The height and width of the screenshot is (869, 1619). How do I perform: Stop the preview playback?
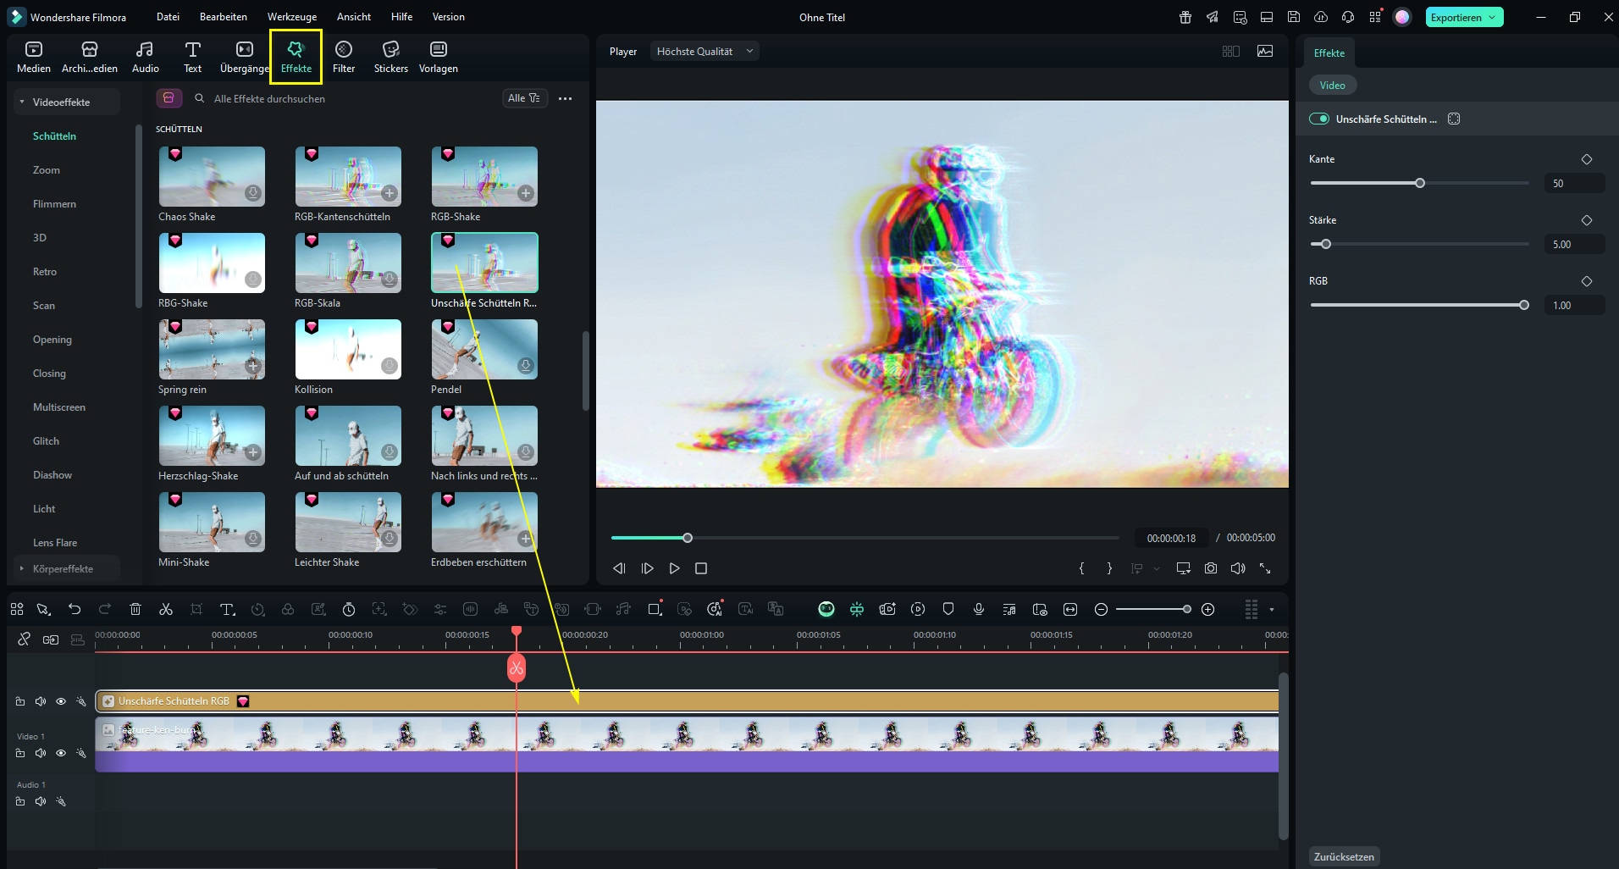coord(701,568)
